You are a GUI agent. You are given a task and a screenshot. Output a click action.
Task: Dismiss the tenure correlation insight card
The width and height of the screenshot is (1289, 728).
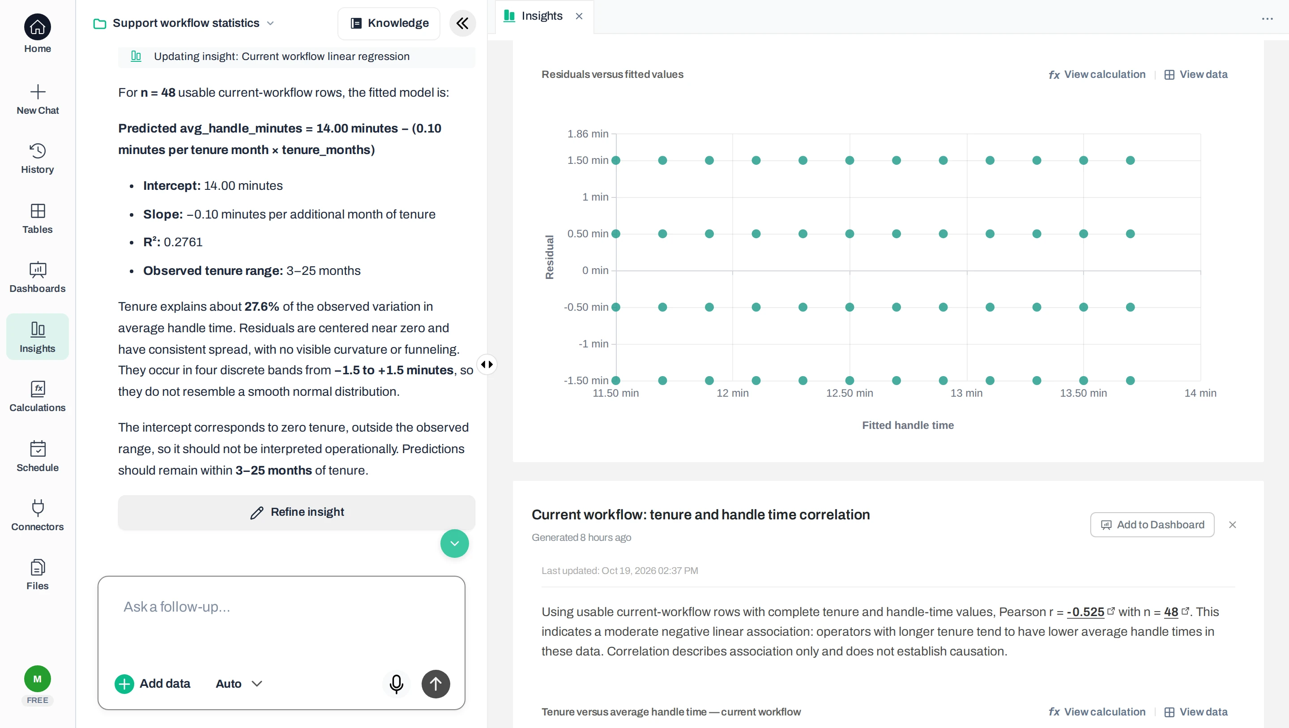pyautogui.click(x=1233, y=525)
